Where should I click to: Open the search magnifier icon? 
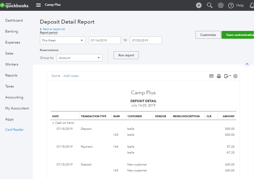pyautogui.click(x=210, y=5)
